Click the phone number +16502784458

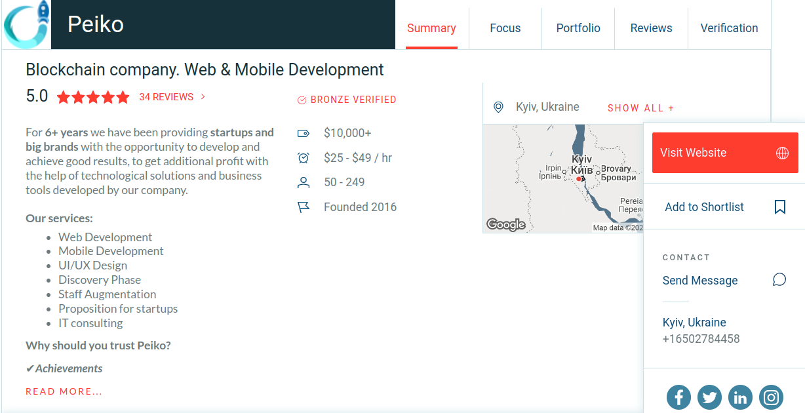[x=701, y=339]
